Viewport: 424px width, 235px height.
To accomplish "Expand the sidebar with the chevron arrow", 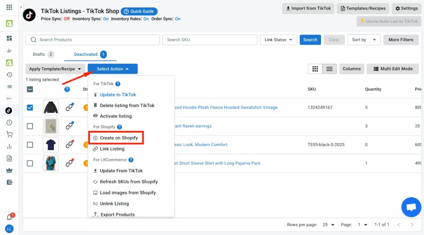I will pos(21,7).
